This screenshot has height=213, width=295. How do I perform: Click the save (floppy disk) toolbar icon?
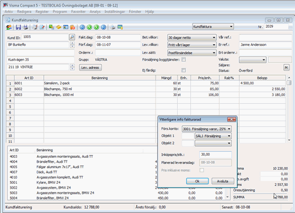pyautogui.click(x=18, y=27)
